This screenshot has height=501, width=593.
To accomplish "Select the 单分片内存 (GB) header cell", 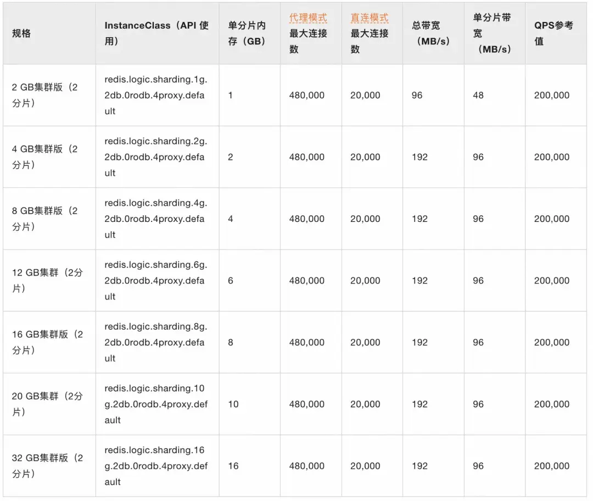I will (x=247, y=34).
